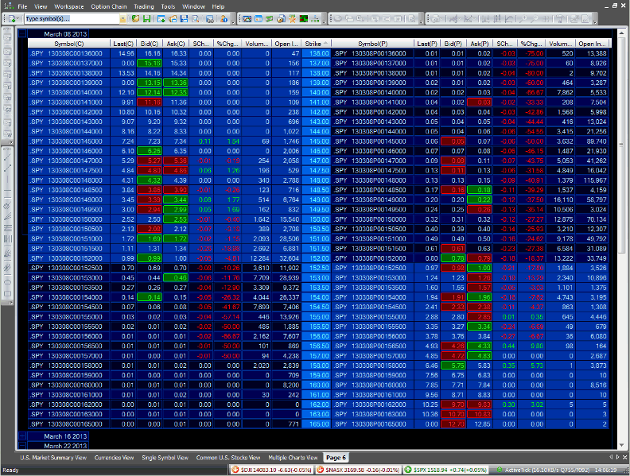Select the rectangle drawing tool
The width and height of the screenshot is (630, 476).
[x=7, y=294]
